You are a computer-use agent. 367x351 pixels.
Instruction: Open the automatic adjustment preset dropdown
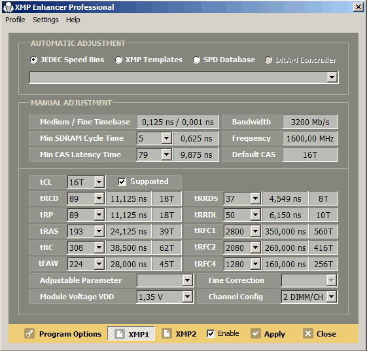(332, 77)
